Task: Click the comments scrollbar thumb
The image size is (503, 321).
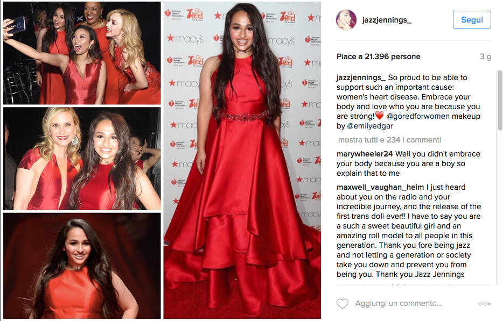Action: (500, 100)
